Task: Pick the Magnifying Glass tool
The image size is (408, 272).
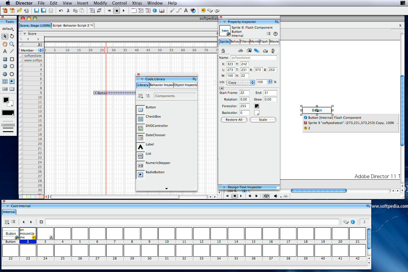Action: (12, 44)
